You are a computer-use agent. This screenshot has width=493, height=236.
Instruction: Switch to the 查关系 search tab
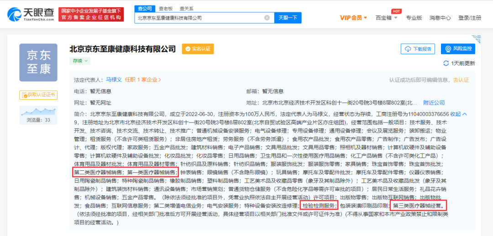click(186, 8)
